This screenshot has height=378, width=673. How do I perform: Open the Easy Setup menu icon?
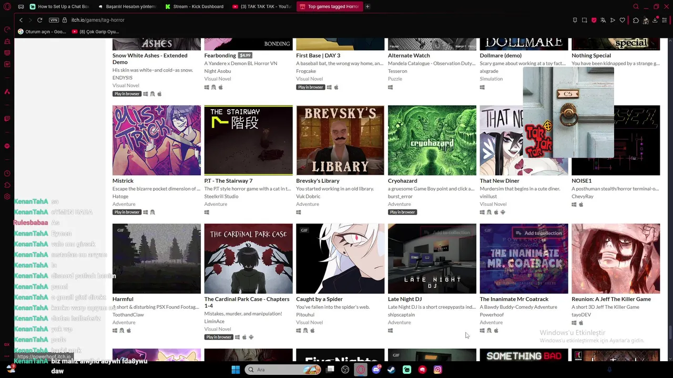[x=665, y=20]
